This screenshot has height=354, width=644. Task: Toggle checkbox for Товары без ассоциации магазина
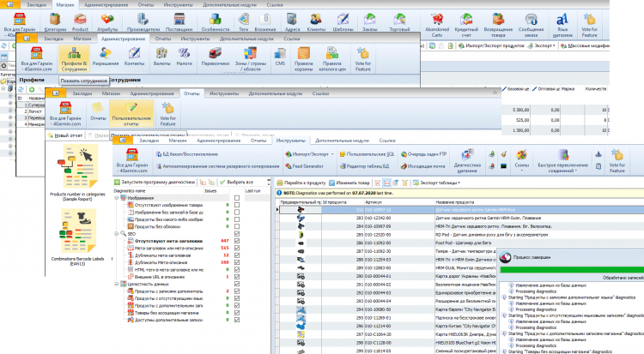[237, 313]
